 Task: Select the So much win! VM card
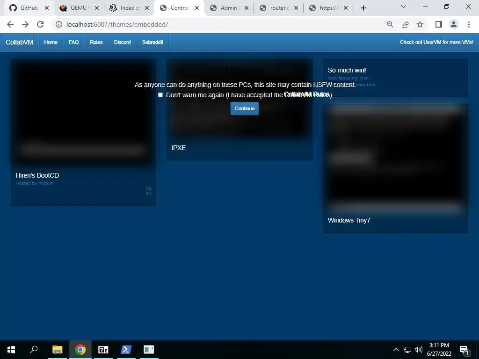click(395, 78)
